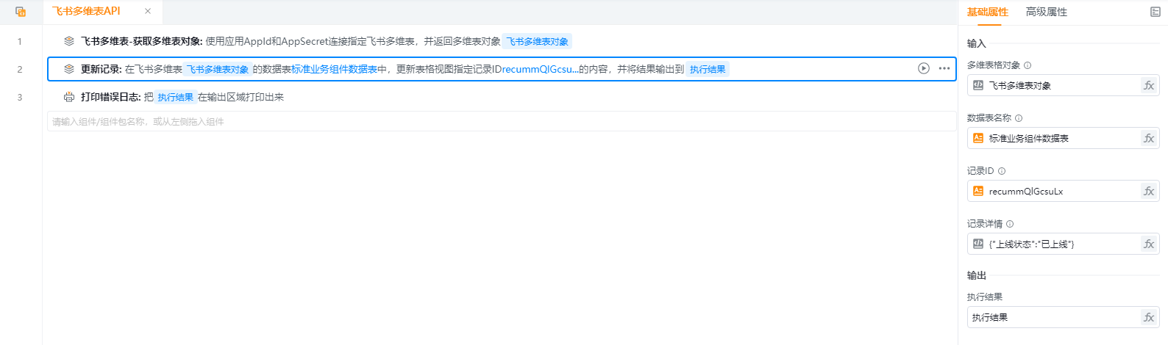Viewport: 1168px width, 345px height.
Task: Click fx button for 多维表格对象 field
Action: click(1149, 85)
